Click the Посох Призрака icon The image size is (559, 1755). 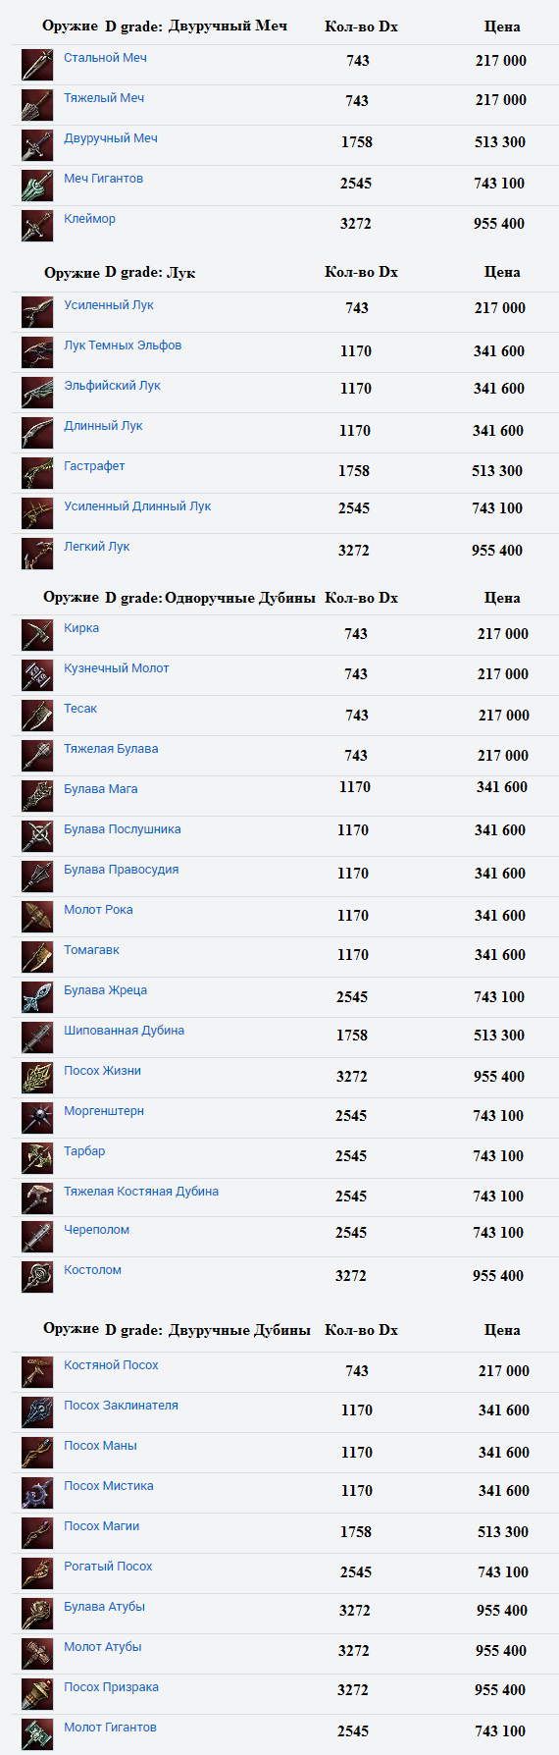click(x=37, y=1694)
